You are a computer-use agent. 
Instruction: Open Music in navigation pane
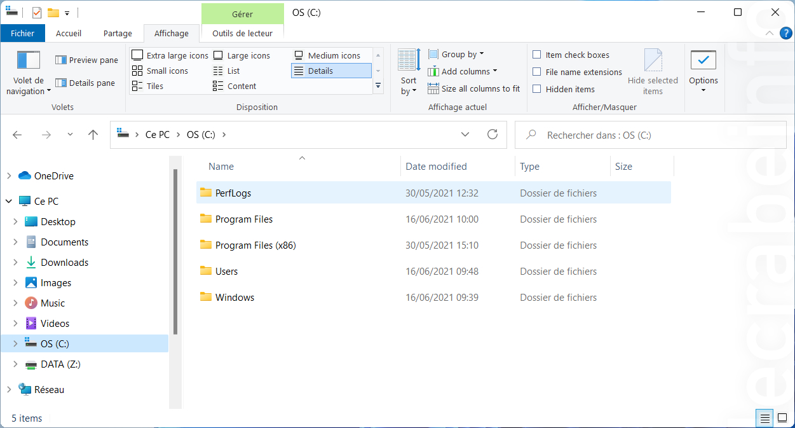[53, 303]
